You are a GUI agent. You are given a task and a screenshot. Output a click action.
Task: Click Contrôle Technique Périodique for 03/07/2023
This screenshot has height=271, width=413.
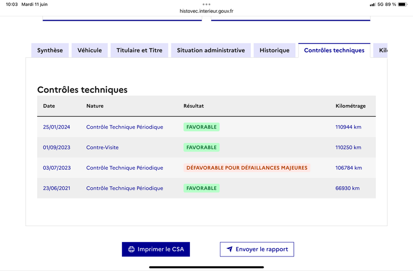click(124, 168)
